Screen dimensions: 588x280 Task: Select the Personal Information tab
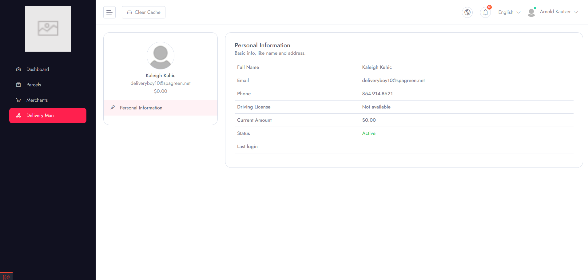(x=161, y=108)
